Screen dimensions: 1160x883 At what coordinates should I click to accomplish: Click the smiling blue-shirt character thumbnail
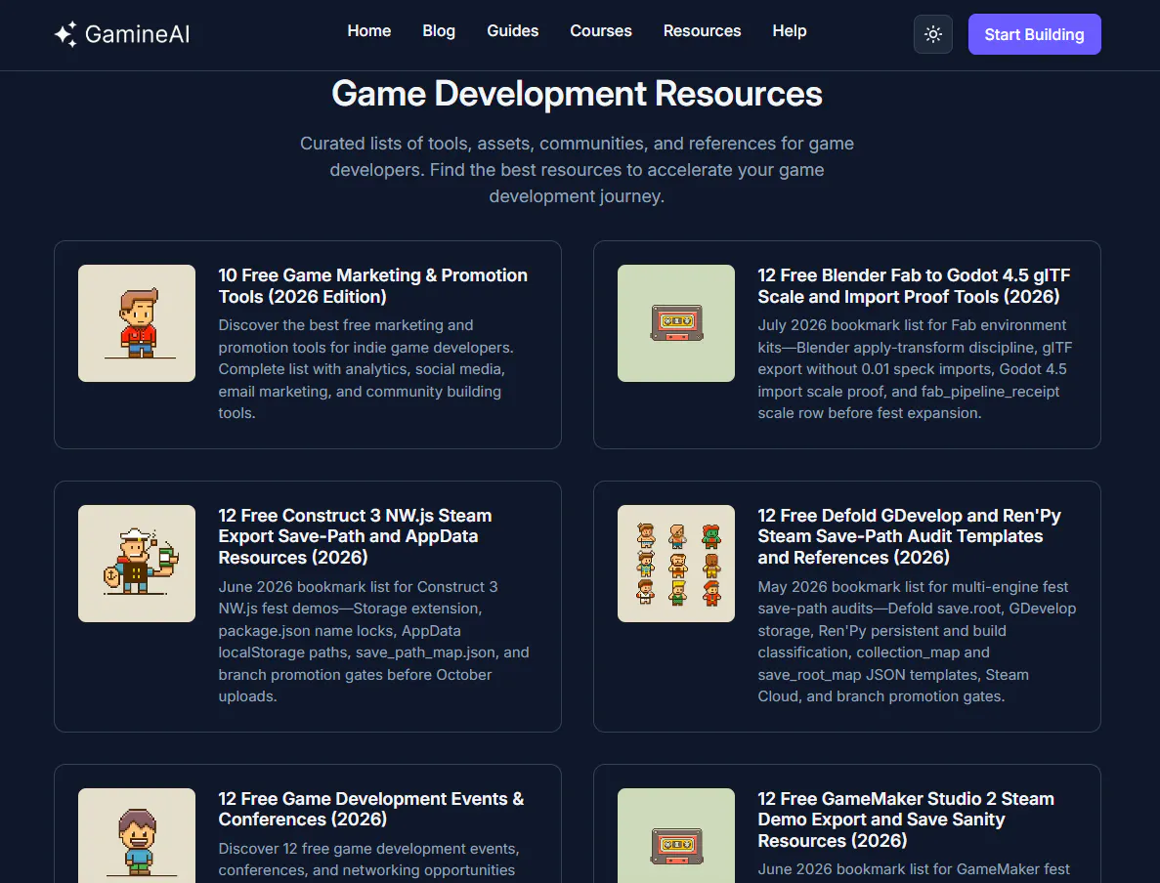click(137, 836)
